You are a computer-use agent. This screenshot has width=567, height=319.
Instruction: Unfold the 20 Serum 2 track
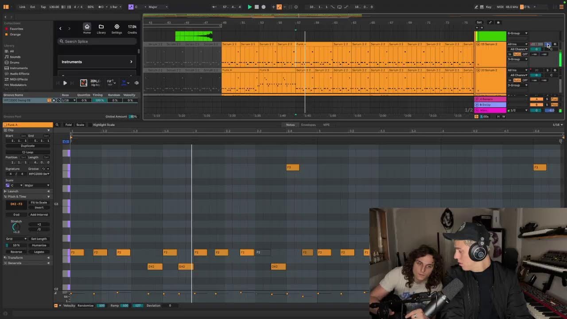478,70
